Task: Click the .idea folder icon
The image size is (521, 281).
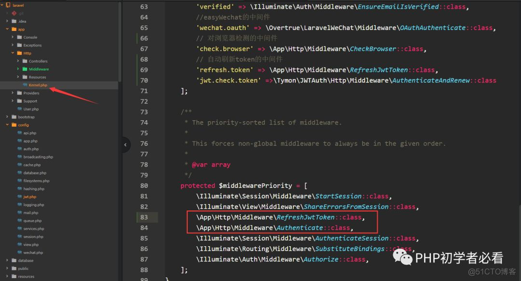Action: pyautogui.click(x=14, y=21)
